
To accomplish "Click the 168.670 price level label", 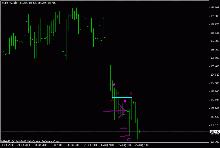I will click(x=215, y=24).
